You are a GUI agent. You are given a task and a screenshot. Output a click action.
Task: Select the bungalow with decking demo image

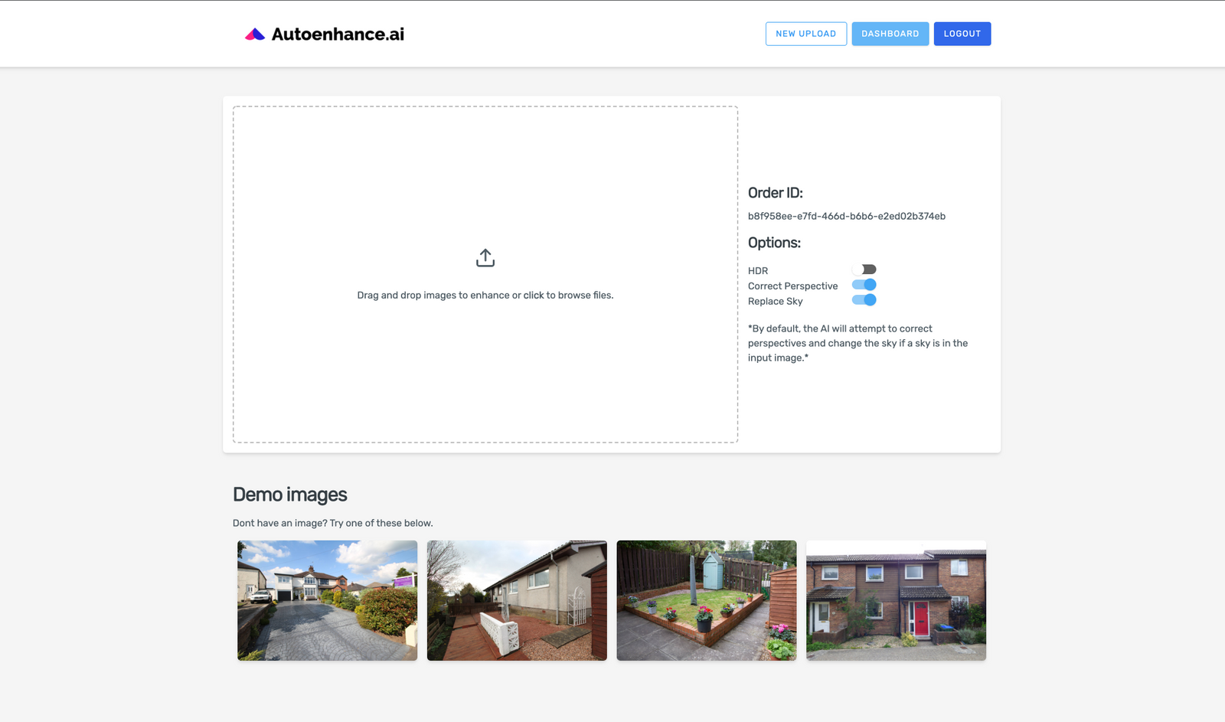516,599
